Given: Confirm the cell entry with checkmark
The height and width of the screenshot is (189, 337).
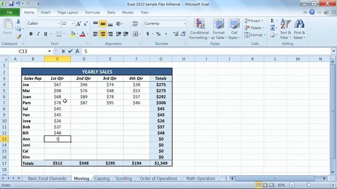Looking at the screenshot, I should [x=70, y=51].
